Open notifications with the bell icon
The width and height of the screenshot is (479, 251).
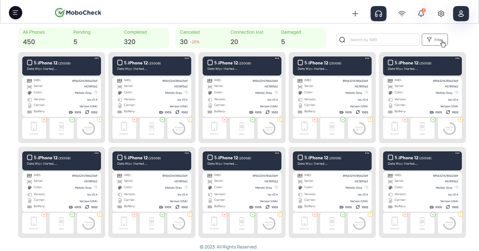point(421,14)
